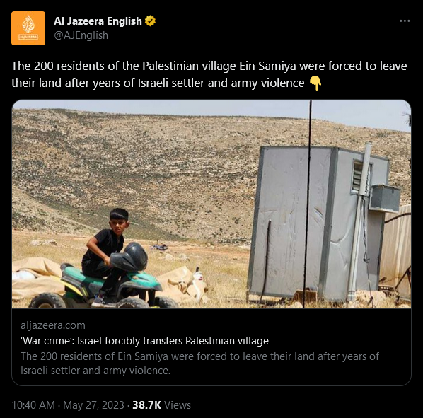Open the Al Jazeera English display name
Viewport: 423px width, 418px height.
[x=98, y=21]
